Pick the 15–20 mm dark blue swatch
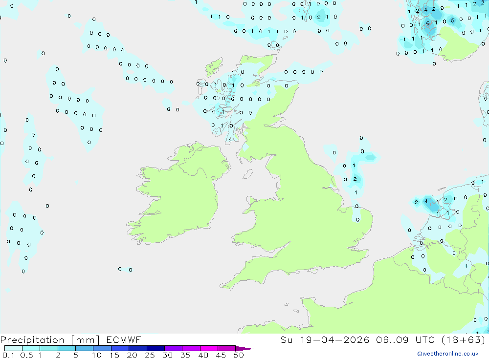 [x=120, y=348]
